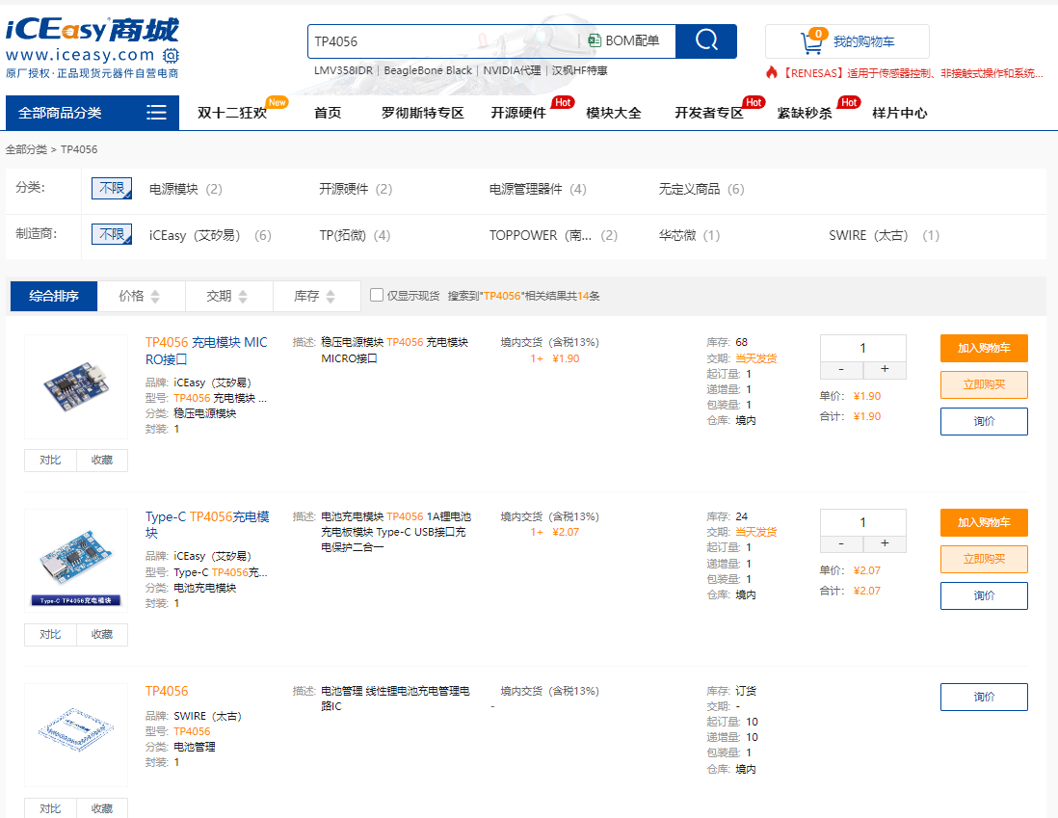Expand 全部商品分类 category menu

point(93,113)
